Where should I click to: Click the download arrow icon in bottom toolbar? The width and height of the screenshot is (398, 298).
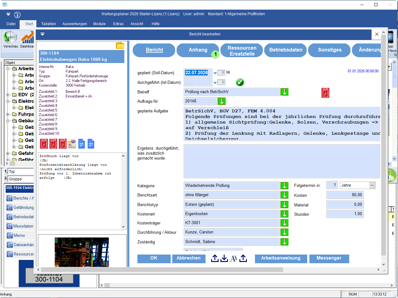coord(224,259)
